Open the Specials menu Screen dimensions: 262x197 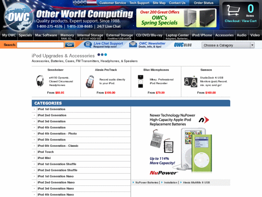[x=25, y=35]
